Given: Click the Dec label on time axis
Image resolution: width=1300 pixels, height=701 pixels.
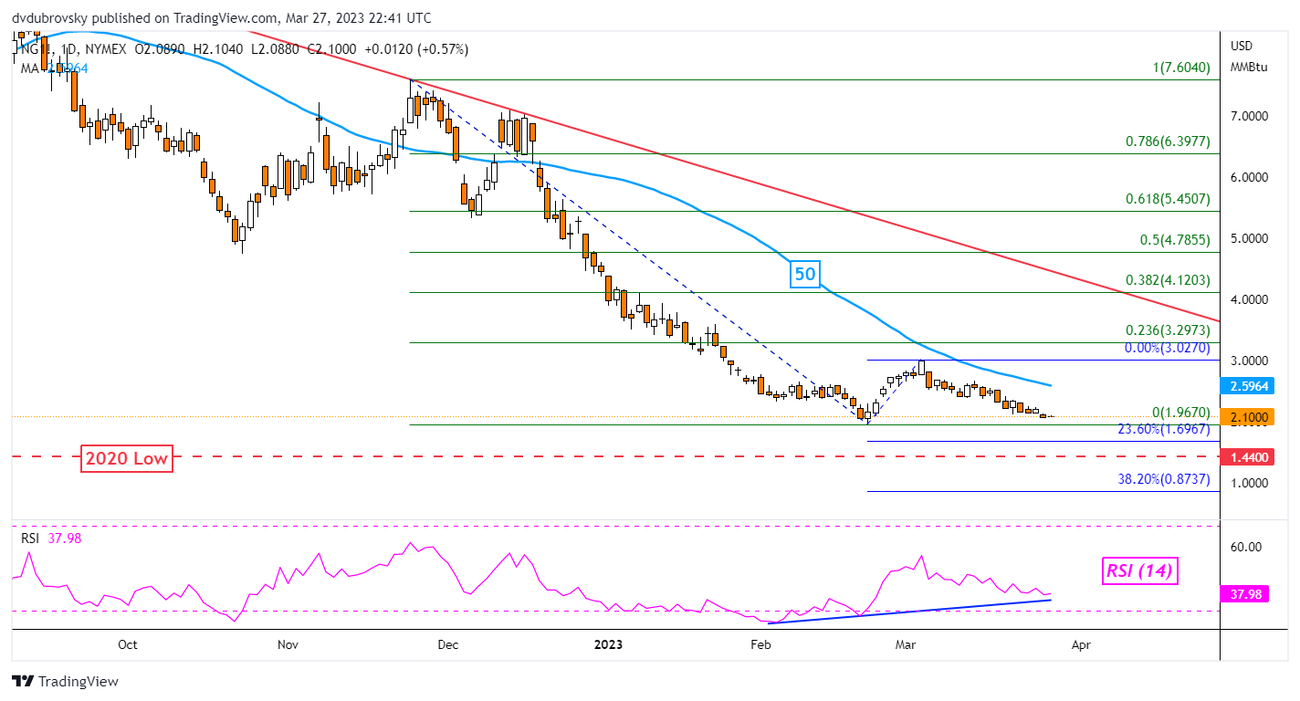Looking at the screenshot, I should [447, 644].
